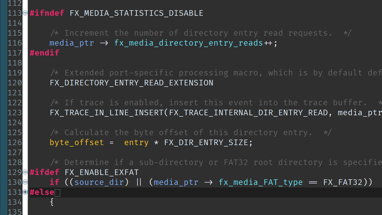Image resolution: width=382 pixels, height=215 pixels.
Task: Click line number 120 in the gutter
Action: click(15, 83)
